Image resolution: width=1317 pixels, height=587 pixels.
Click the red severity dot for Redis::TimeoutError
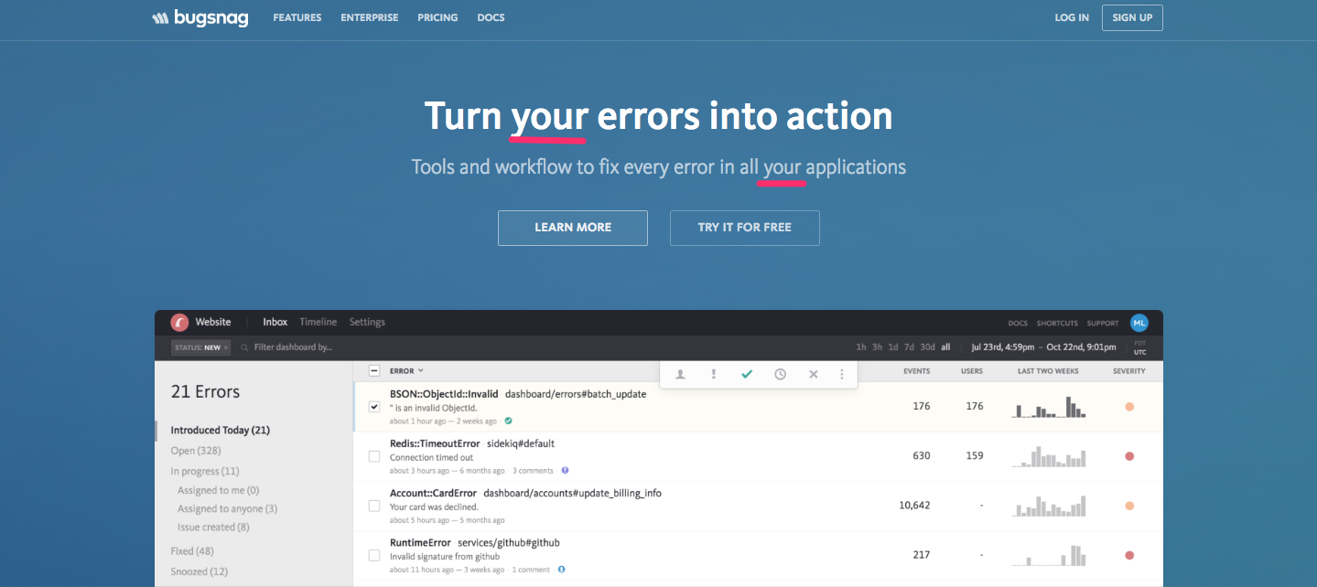coord(1129,456)
